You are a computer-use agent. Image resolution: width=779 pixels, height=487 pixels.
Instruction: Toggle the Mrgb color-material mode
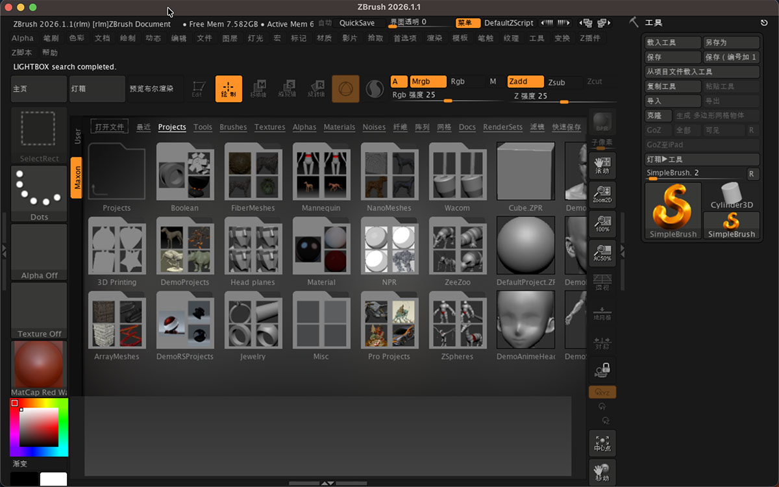click(x=428, y=82)
